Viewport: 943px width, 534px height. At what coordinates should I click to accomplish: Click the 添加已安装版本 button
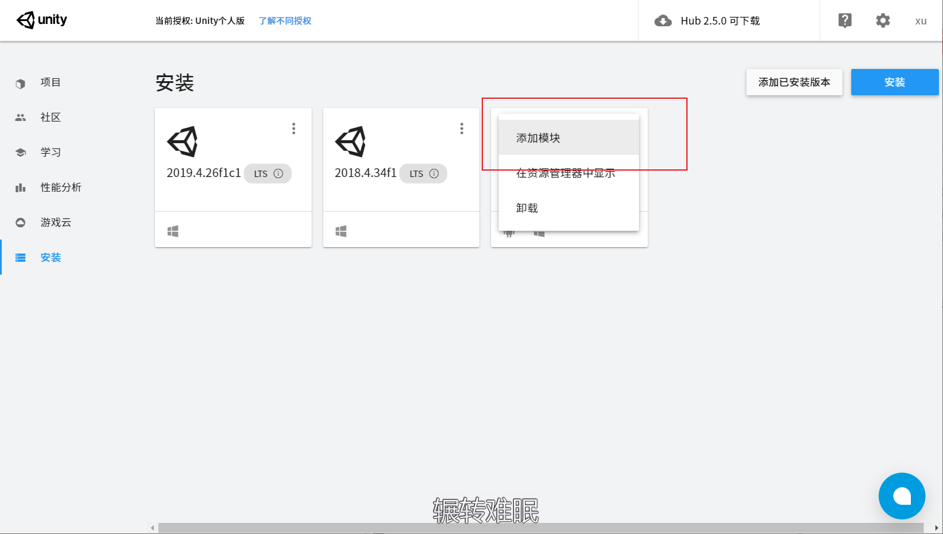pyautogui.click(x=794, y=82)
